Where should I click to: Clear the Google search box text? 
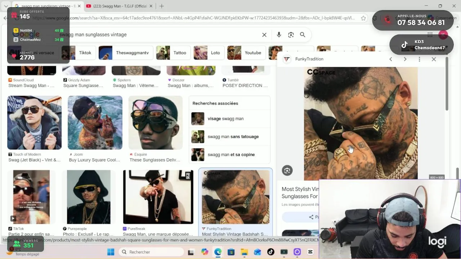coord(264,35)
